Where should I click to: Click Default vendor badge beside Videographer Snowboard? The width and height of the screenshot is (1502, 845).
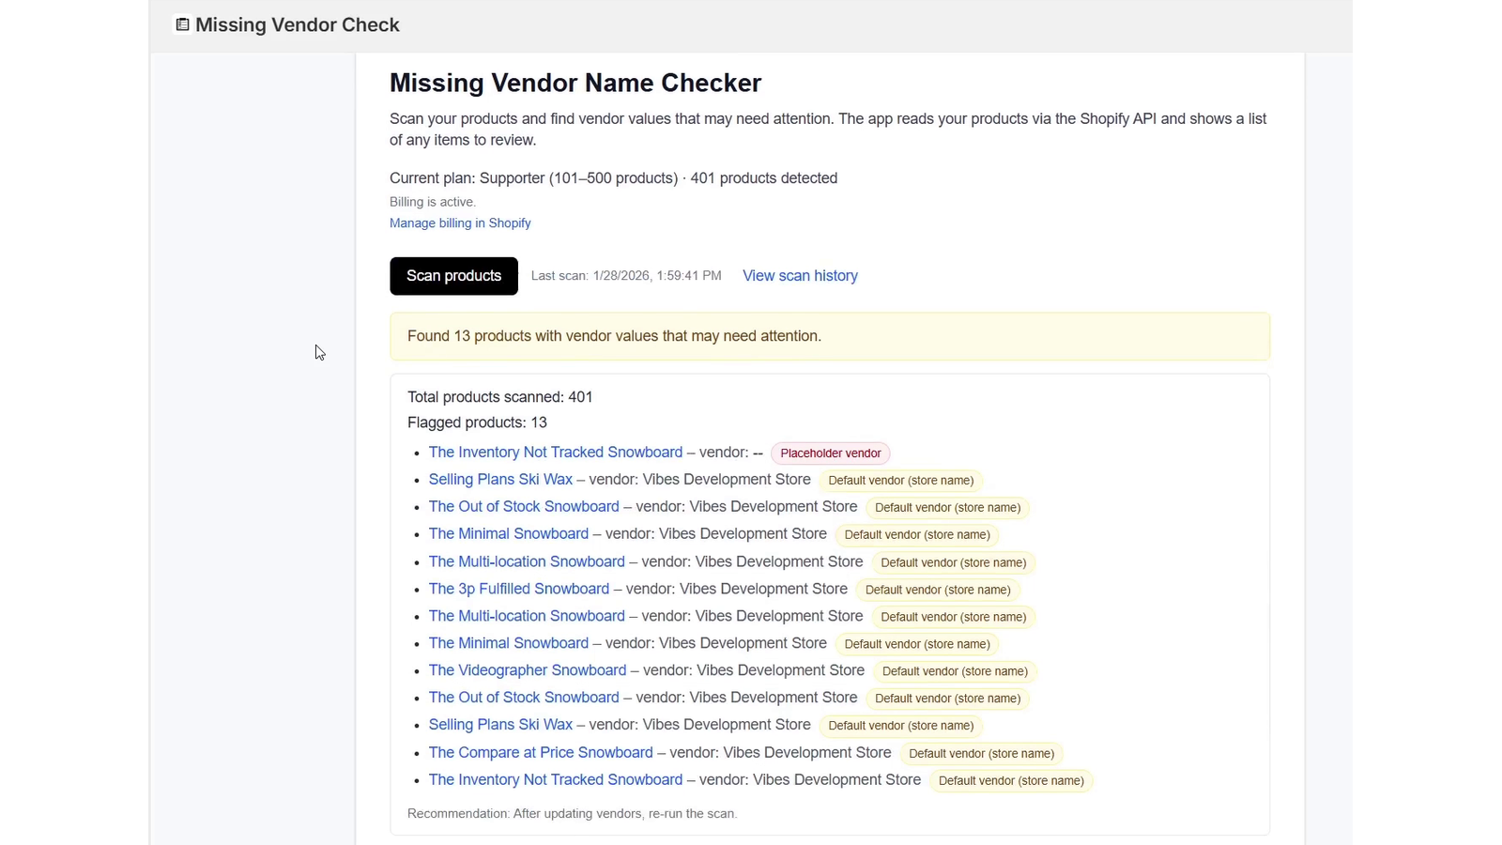[954, 671]
